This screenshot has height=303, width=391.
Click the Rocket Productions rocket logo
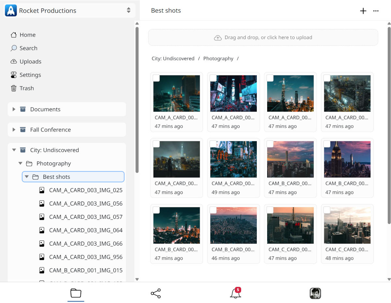point(11,10)
